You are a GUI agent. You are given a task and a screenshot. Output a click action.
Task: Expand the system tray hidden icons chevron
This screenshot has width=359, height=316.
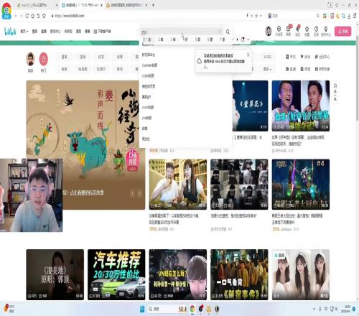[x=314, y=309]
